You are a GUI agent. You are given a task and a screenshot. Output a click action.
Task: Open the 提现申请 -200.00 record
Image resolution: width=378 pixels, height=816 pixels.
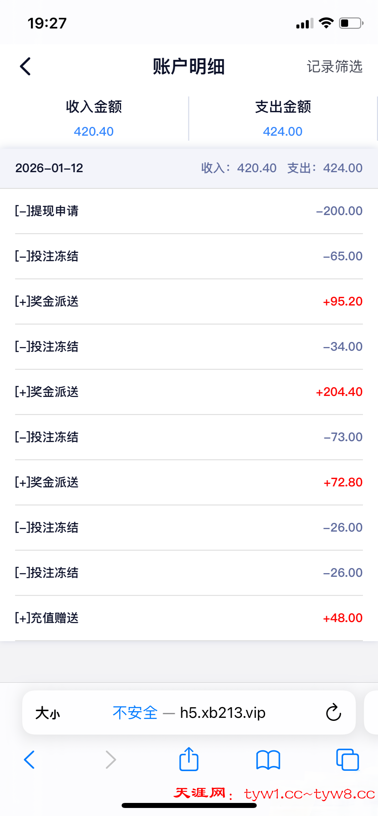tap(189, 211)
